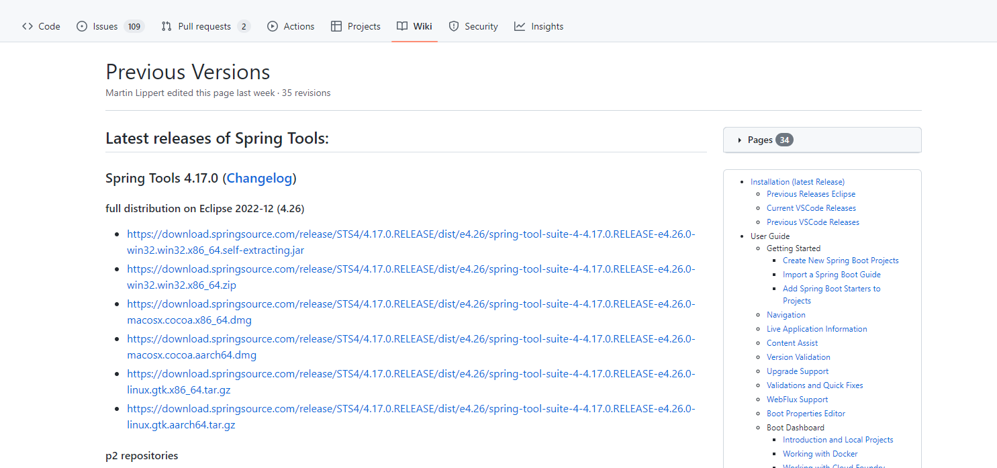
Task: Open the Code tab
Action: click(x=41, y=26)
